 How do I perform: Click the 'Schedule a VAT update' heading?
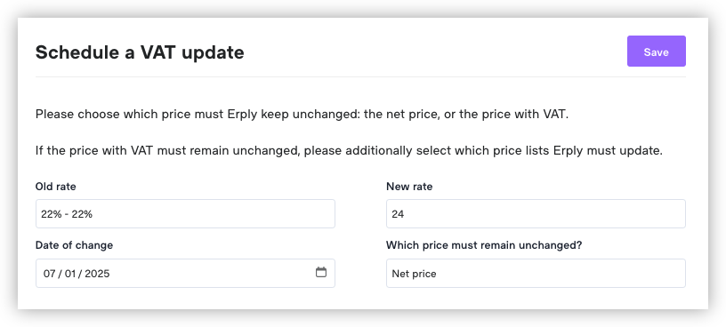(x=140, y=52)
